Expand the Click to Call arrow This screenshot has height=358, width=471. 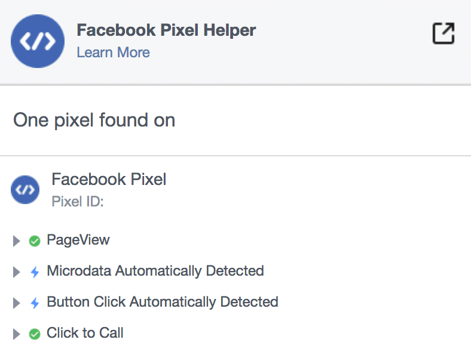[17, 334]
